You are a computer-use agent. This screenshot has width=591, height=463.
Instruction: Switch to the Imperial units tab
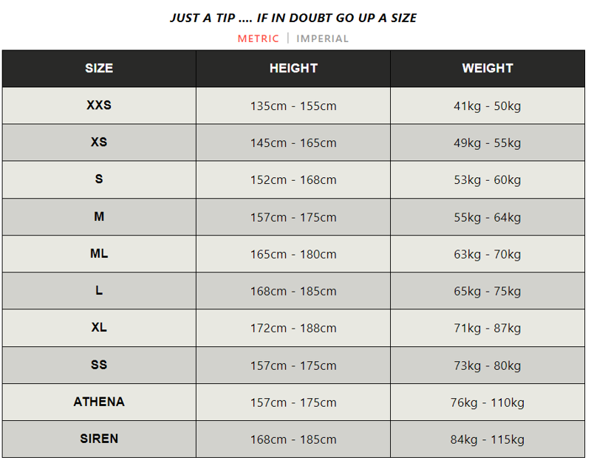322,38
